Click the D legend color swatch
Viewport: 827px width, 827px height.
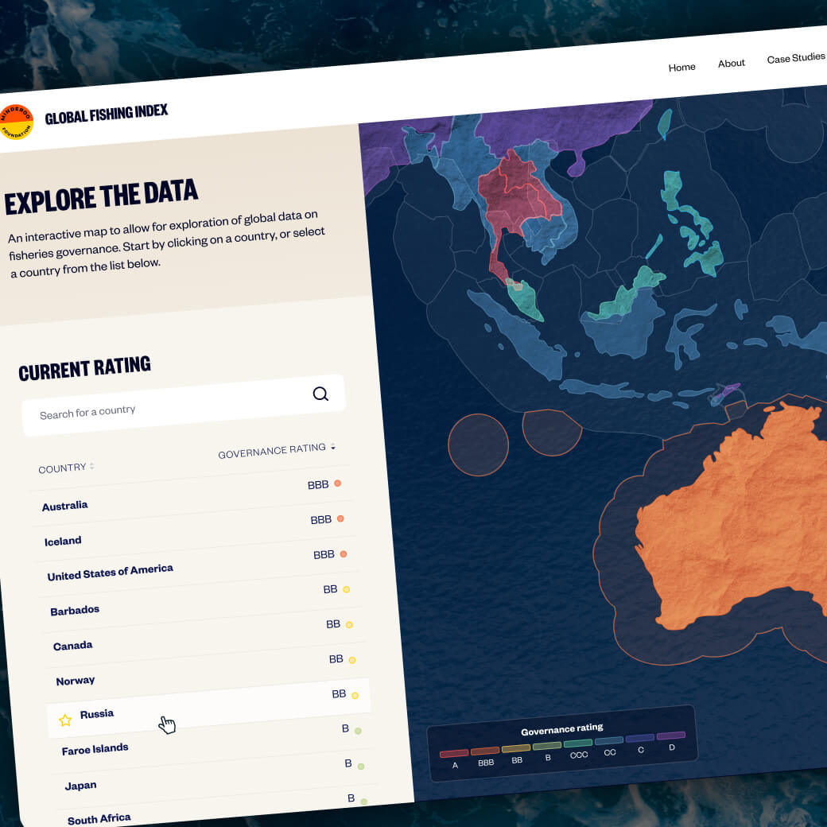671,736
